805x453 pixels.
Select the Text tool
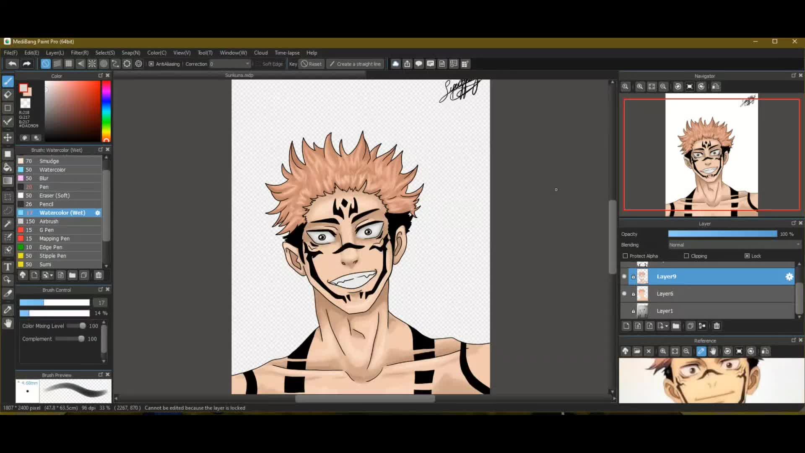[8, 267]
